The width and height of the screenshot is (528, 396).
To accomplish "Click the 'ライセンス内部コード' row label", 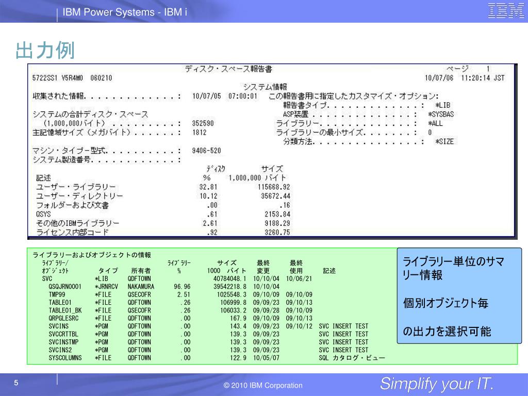I will coord(72,233).
